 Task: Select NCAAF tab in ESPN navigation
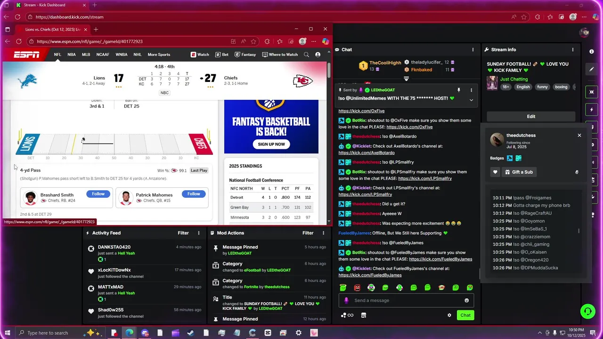[103, 55]
